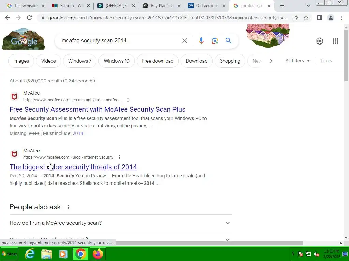349x261 pixels.
Task: Switch to the Old versions tab
Action: 207,6
